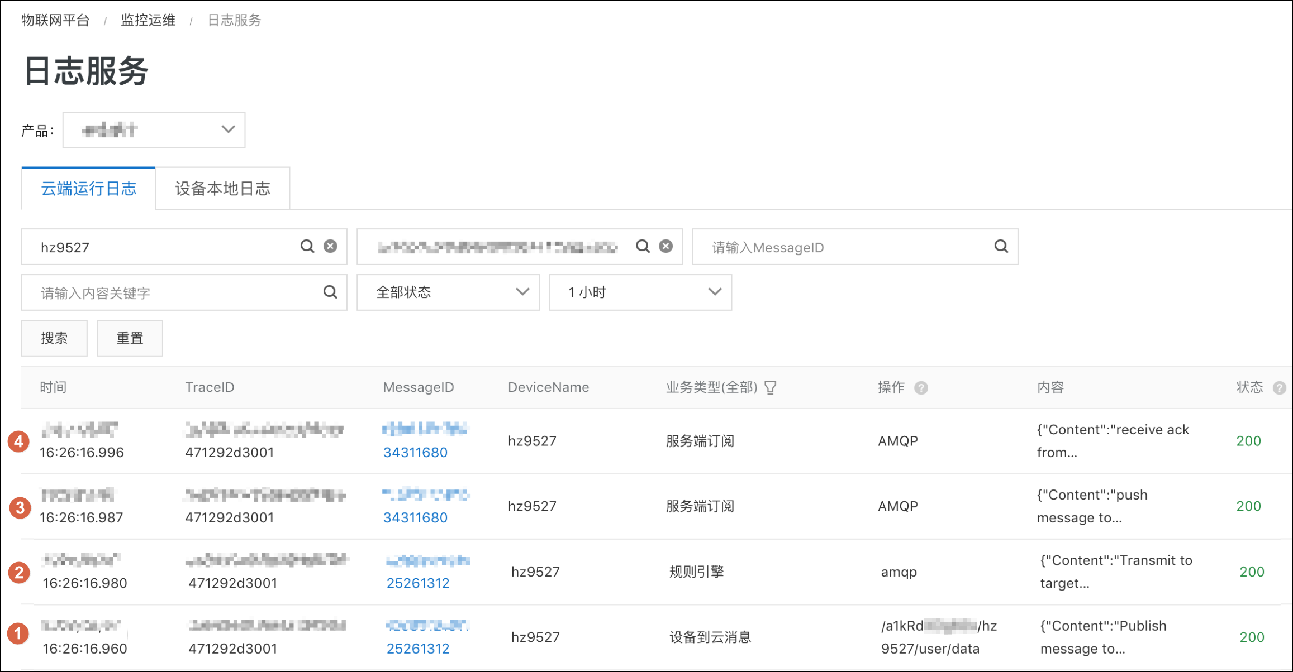
Task: Click search icon in content keyword field
Action: click(330, 292)
